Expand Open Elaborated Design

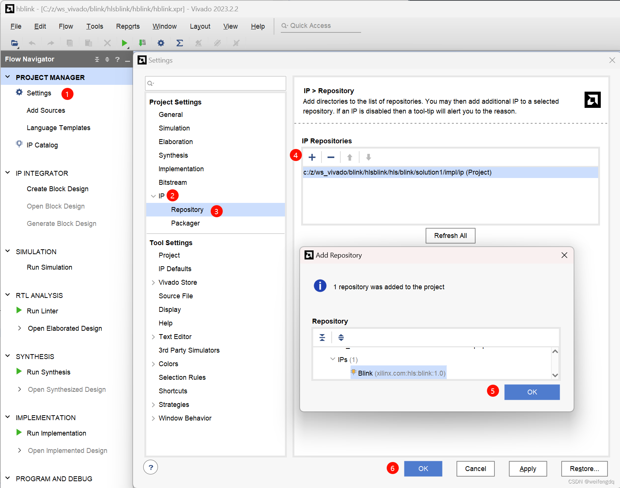19,328
